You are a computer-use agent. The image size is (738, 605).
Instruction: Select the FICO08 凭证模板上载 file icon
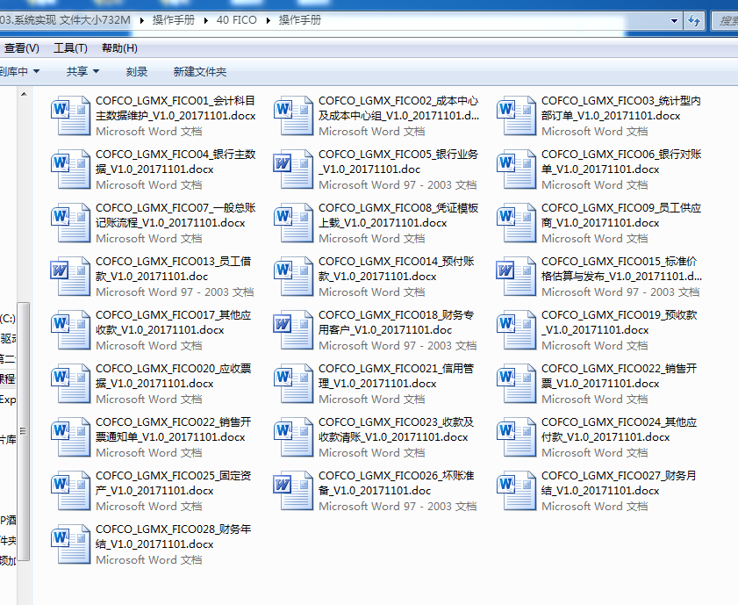(x=293, y=223)
